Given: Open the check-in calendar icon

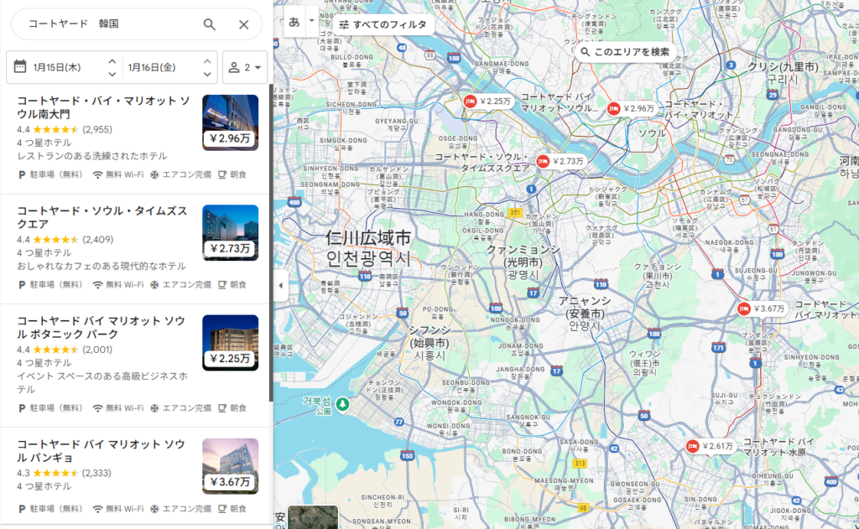Looking at the screenshot, I should pos(20,67).
